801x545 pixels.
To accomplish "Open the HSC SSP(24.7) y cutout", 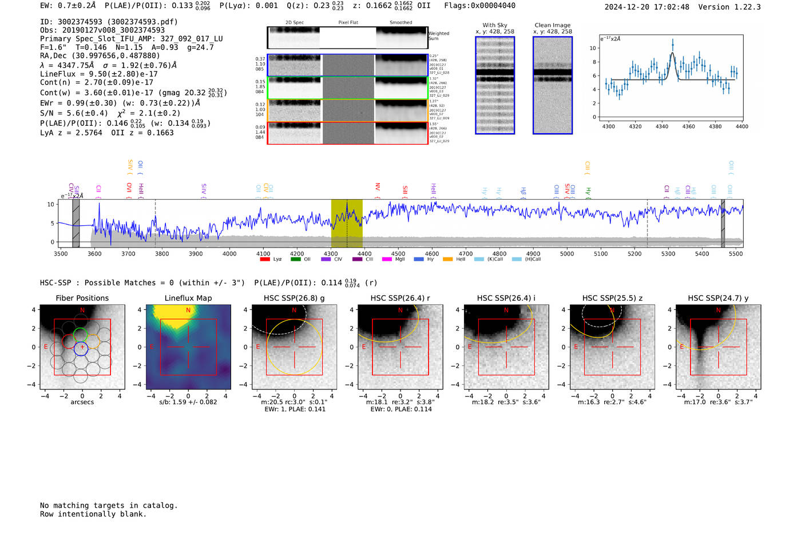I will [719, 347].
